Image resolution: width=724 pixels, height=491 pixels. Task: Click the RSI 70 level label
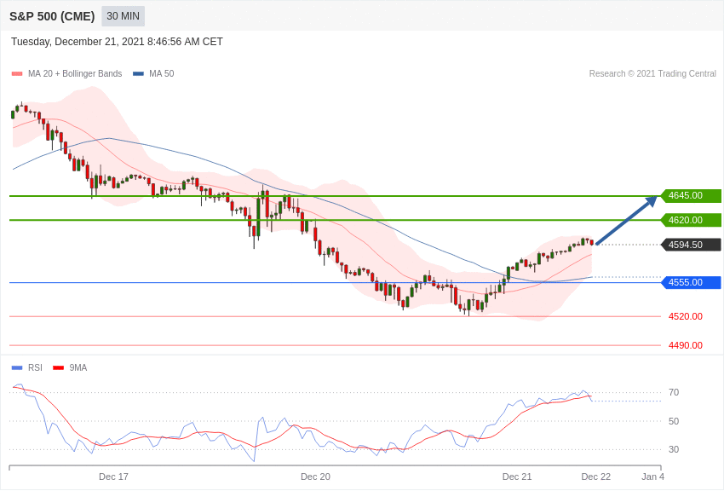coord(673,392)
